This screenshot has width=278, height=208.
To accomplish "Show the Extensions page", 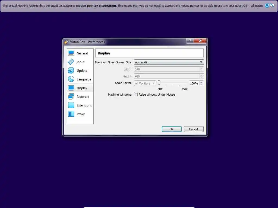I will 80,105.
